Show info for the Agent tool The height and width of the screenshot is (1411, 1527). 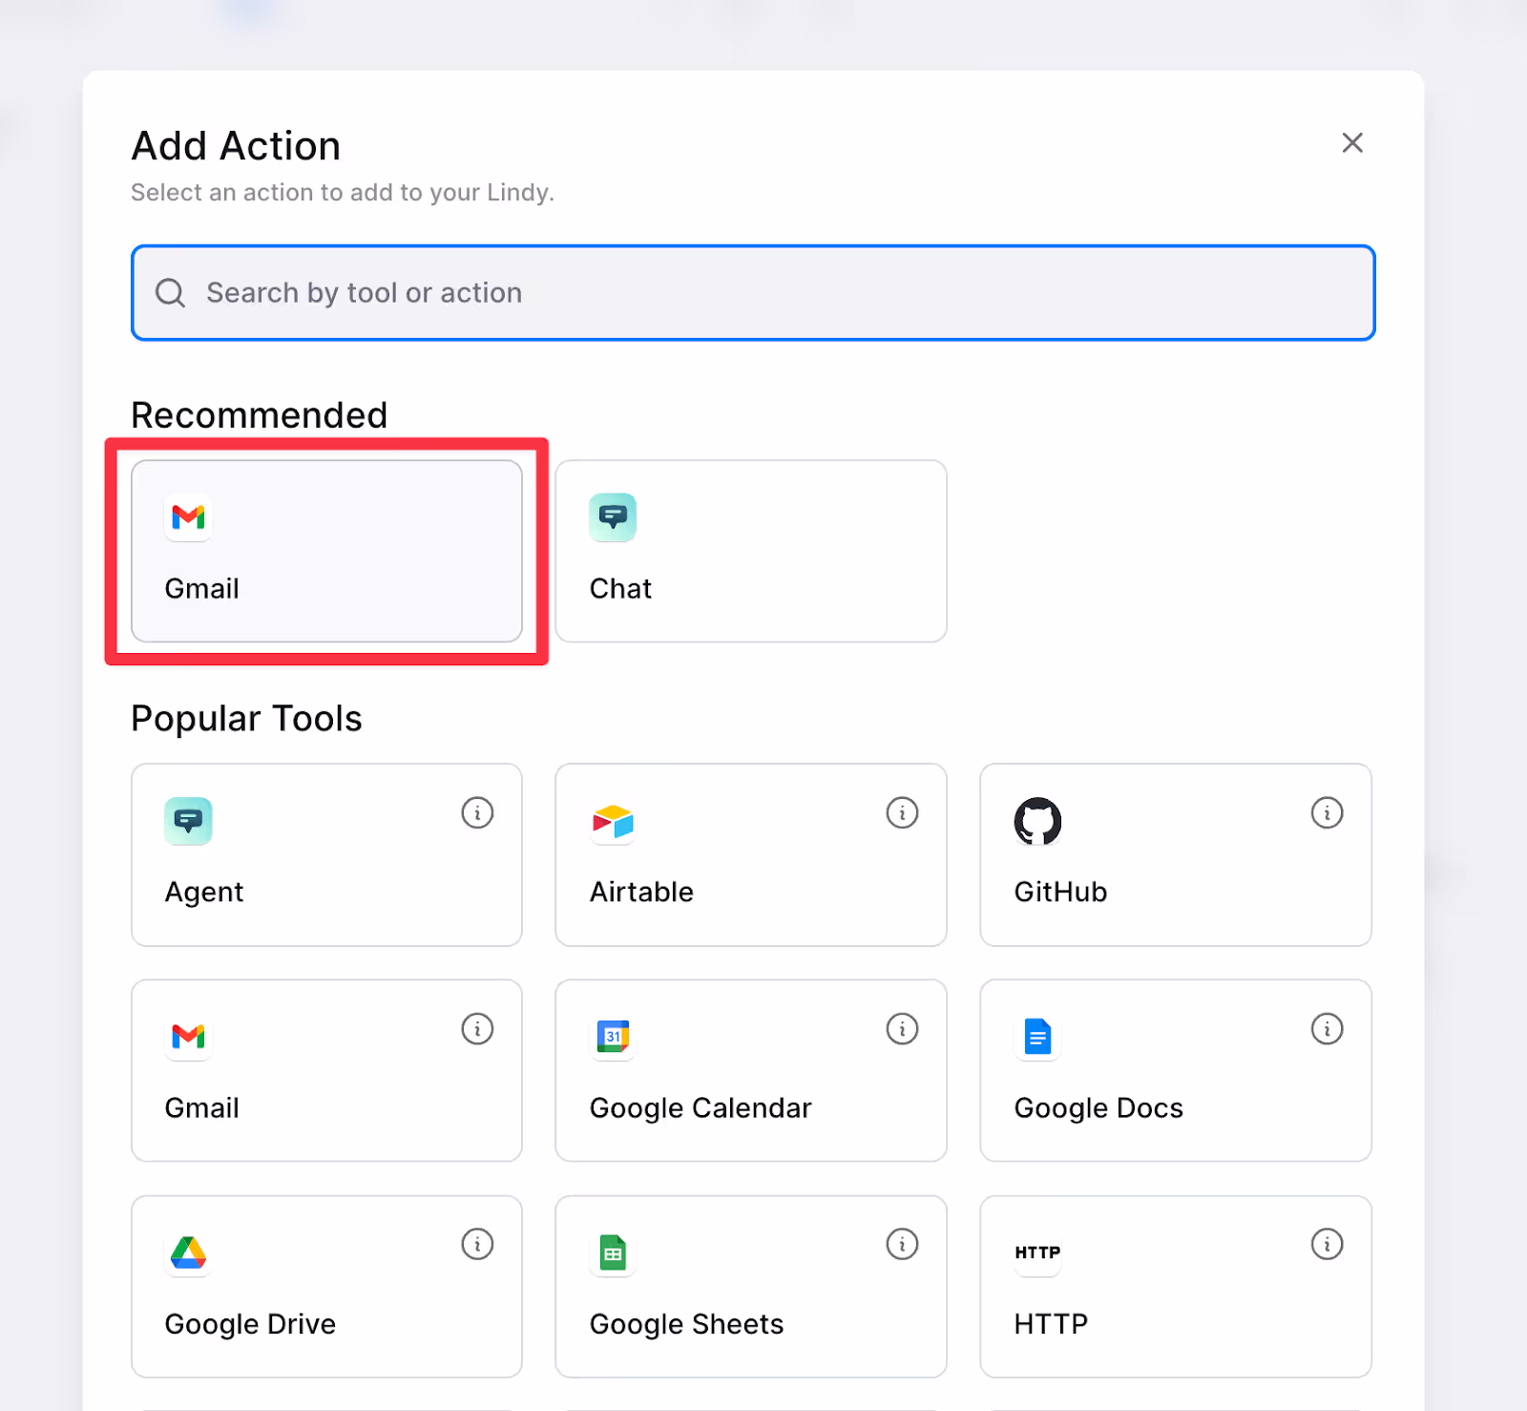point(477,812)
